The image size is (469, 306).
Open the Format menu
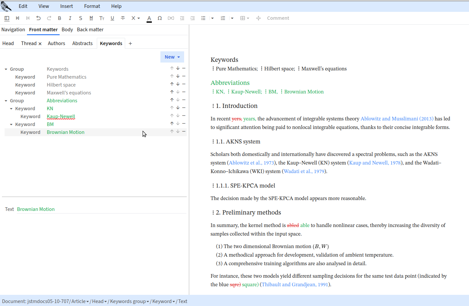tap(92, 6)
